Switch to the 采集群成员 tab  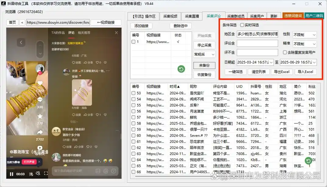pos(236,16)
